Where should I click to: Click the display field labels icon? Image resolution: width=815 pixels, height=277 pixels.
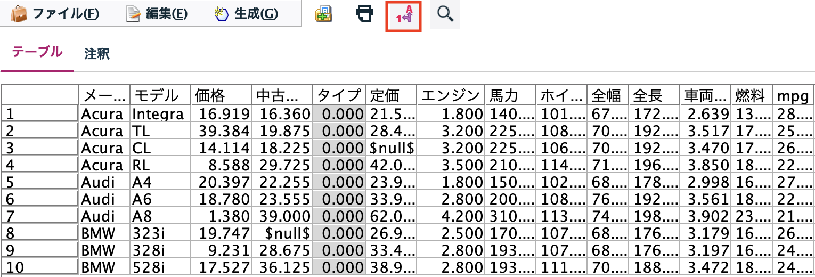pos(404,17)
